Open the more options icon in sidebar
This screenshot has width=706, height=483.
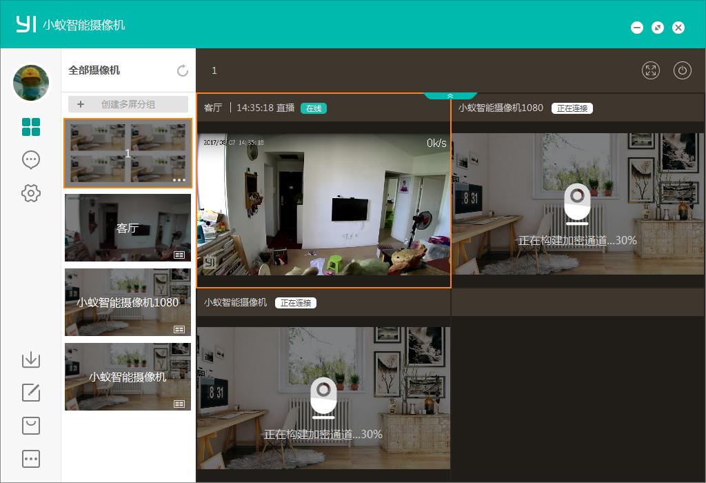pos(31,459)
